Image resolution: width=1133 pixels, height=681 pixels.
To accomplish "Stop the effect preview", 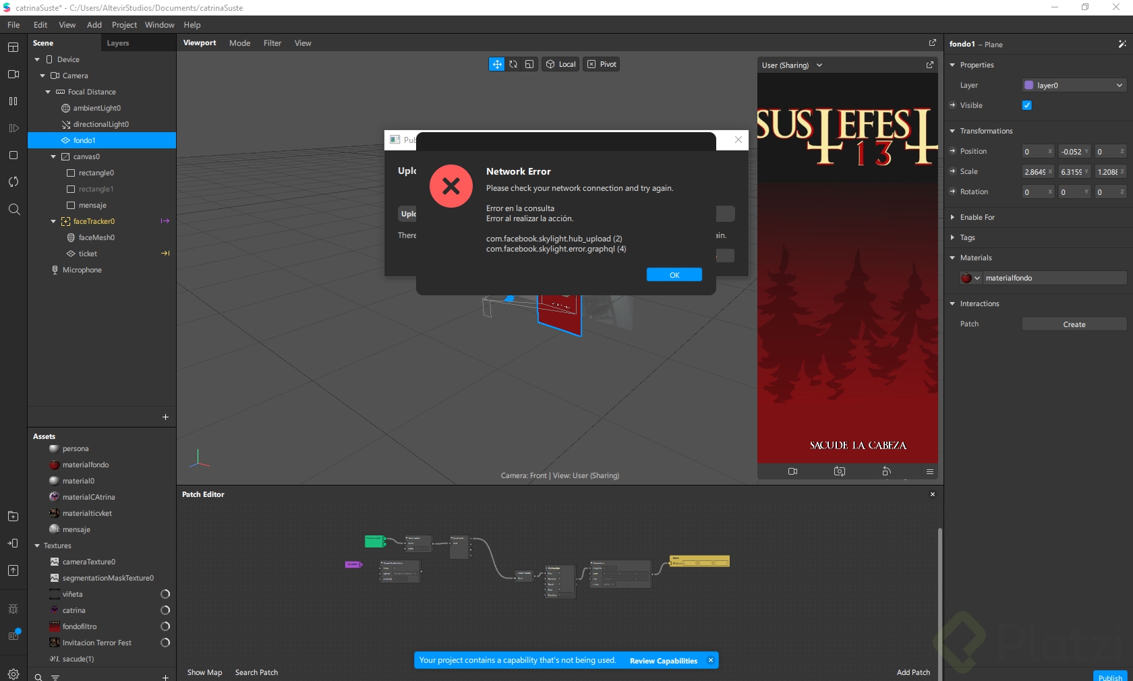I will click(13, 155).
